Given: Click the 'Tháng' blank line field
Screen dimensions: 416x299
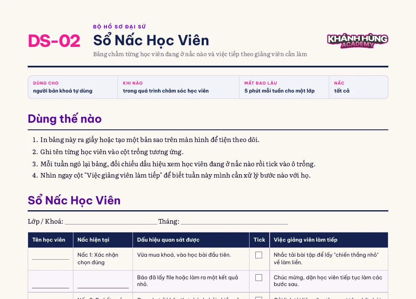Looking at the screenshot, I should 234,222.
